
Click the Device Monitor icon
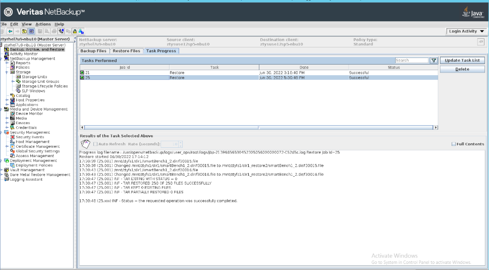13,114
